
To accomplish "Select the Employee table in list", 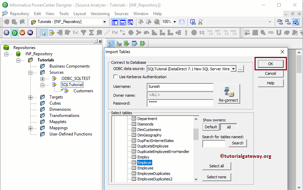I will pyautogui.click(x=145, y=168).
